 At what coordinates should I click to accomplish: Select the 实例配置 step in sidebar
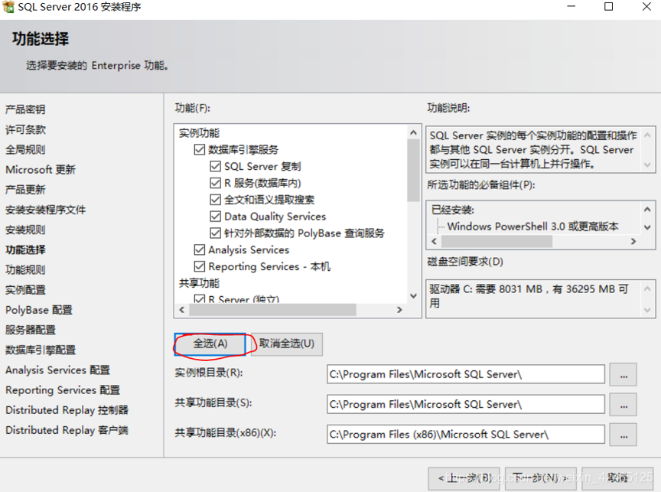[x=25, y=290]
